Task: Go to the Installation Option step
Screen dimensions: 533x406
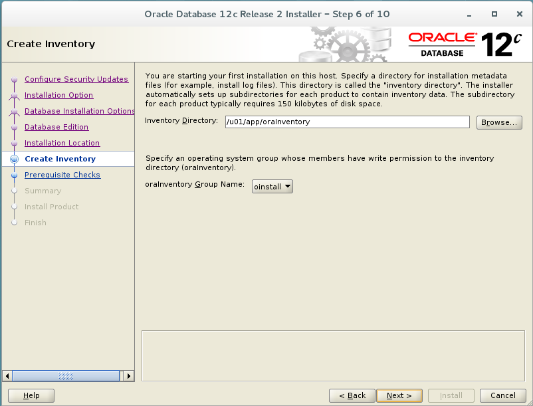Action: (58, 95)
